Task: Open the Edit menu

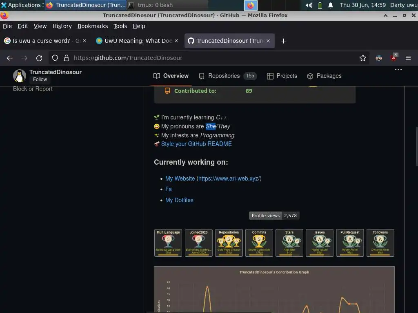Action: (x=23, y=26)
